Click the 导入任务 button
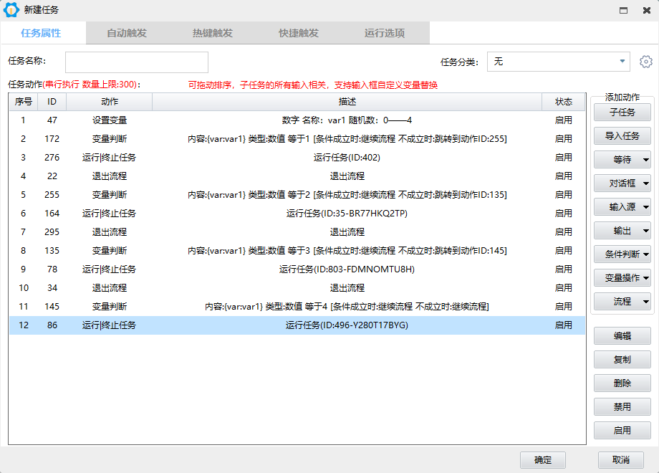 click(x=622, y=136)
